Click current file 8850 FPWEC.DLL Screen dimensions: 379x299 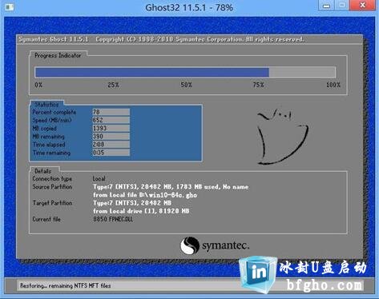point(113,219)
